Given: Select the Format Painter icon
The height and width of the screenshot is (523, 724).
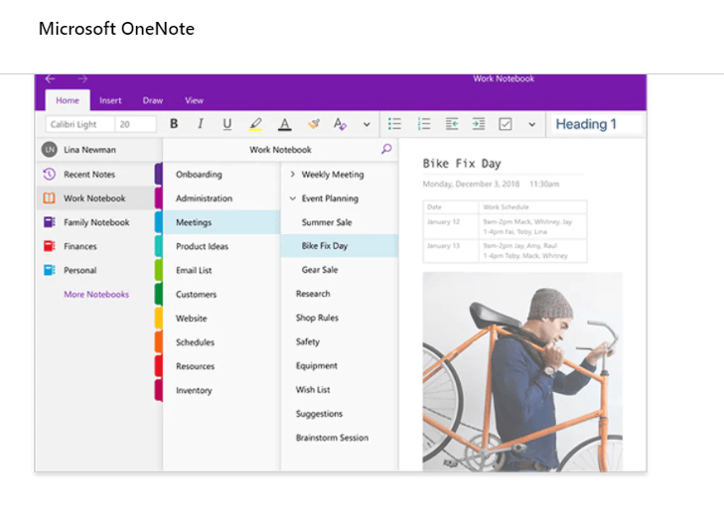Looking at the screenshot, I should coord(314,124).
